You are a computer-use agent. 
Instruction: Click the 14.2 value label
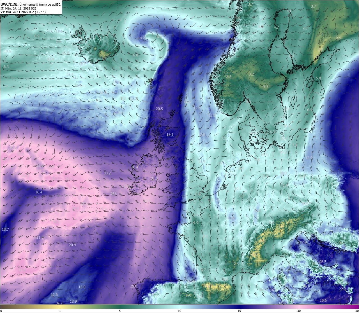[142, 38]
